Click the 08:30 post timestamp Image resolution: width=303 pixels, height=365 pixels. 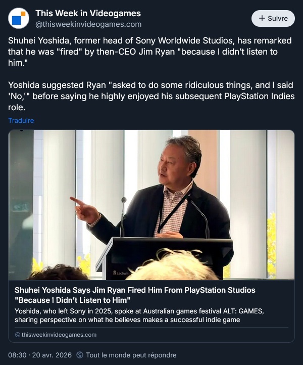[17, 355]
